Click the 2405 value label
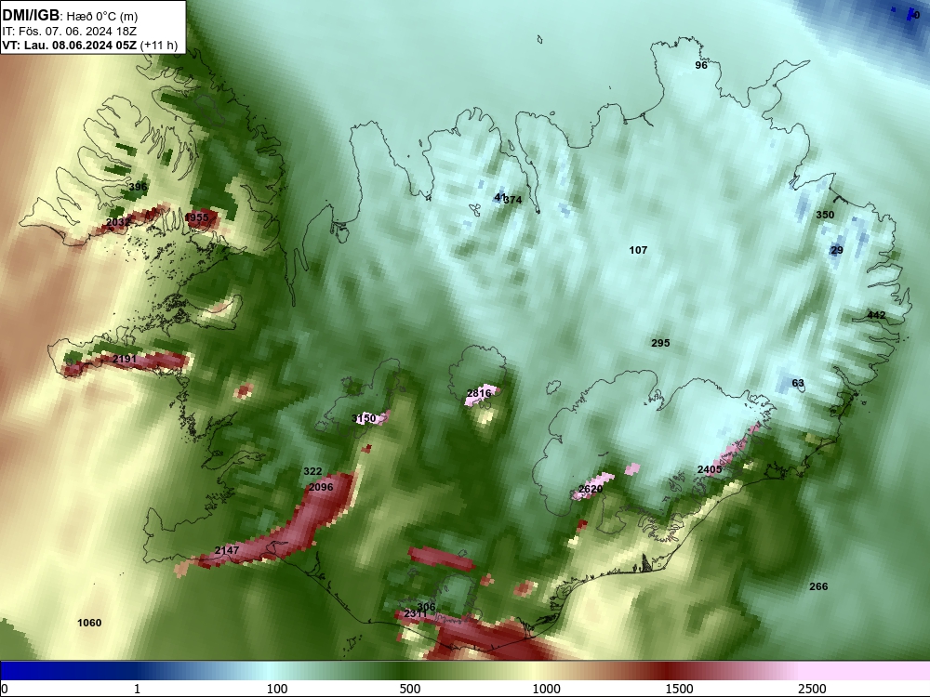Image resolution: width=930 pixels, height=697 pixels. [x=710, y=469]
